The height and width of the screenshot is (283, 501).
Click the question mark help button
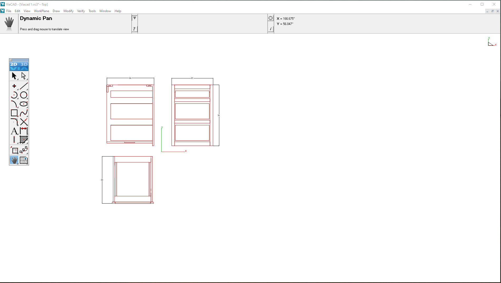tap(134, 29)
